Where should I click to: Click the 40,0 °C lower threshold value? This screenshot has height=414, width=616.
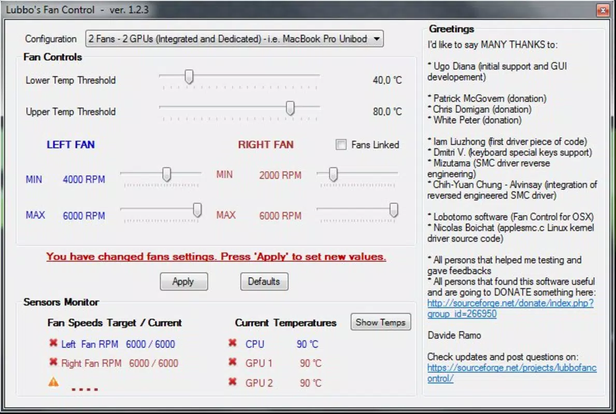(387, 80)
